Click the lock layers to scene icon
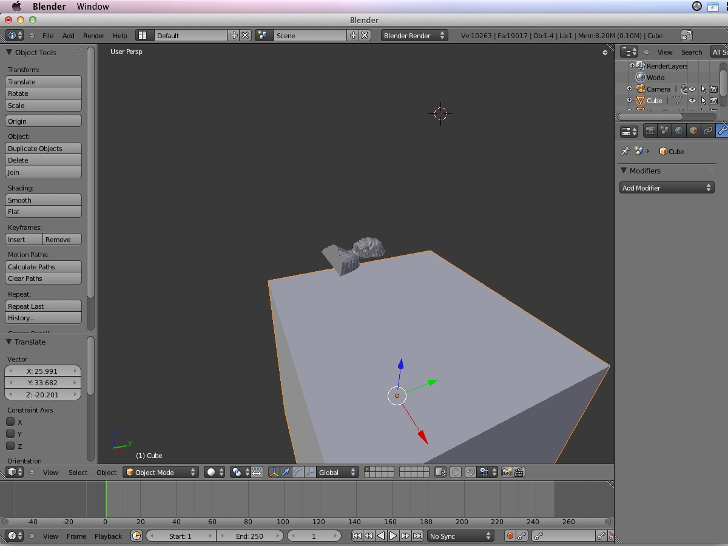The height and width of the screenshot is (546, 728). click(x=440, y=472)
